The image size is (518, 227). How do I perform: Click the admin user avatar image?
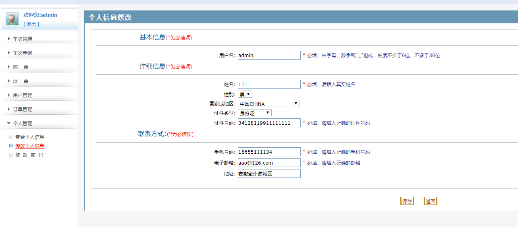pyautogui.click(x=12, y=19)
